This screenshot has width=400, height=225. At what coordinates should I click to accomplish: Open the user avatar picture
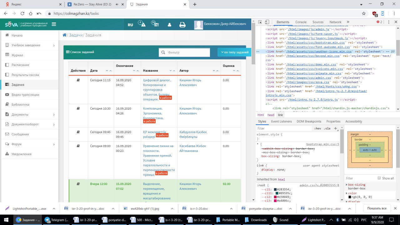click(198, 25)
